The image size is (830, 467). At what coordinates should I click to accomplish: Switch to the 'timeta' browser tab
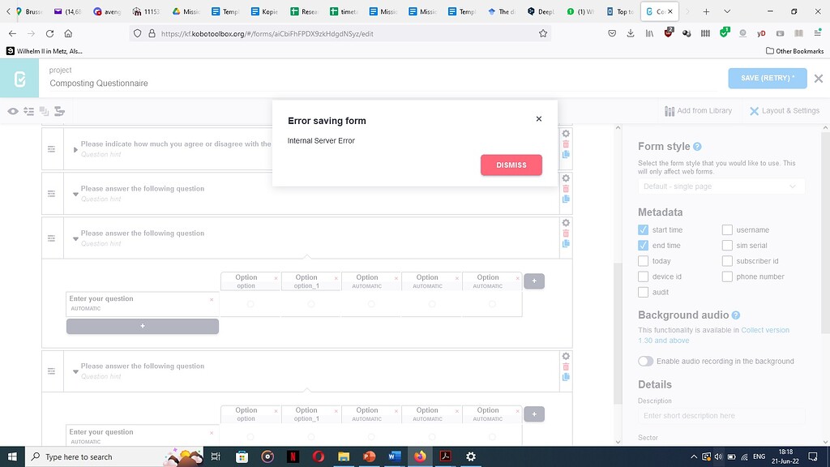pyautogui.click(x=344, y=11)
